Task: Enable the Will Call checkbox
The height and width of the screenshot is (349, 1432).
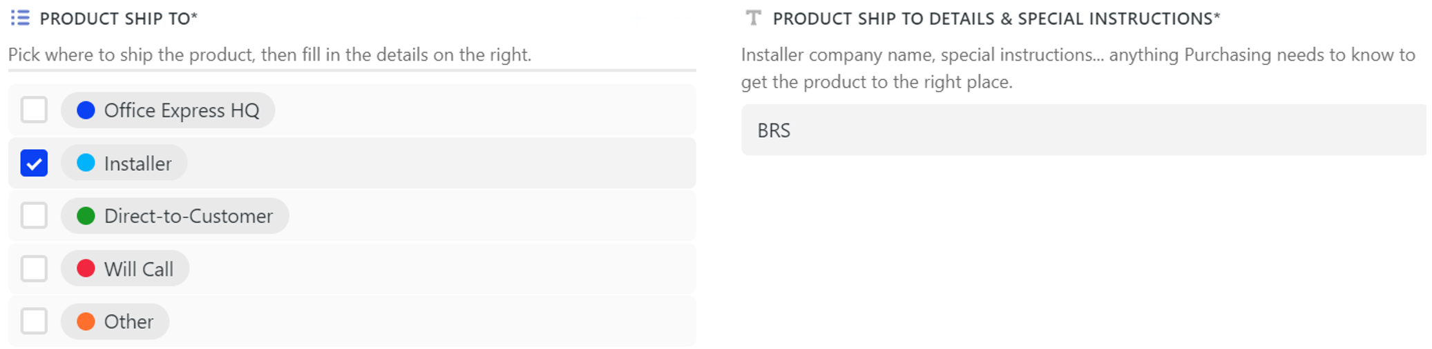Action: (x=34, y=268)
